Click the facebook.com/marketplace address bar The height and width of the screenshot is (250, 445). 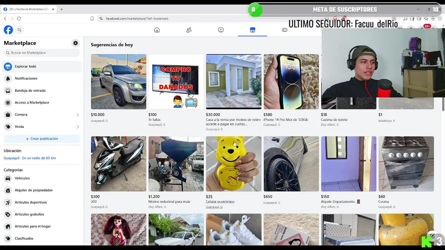point(209,18)
